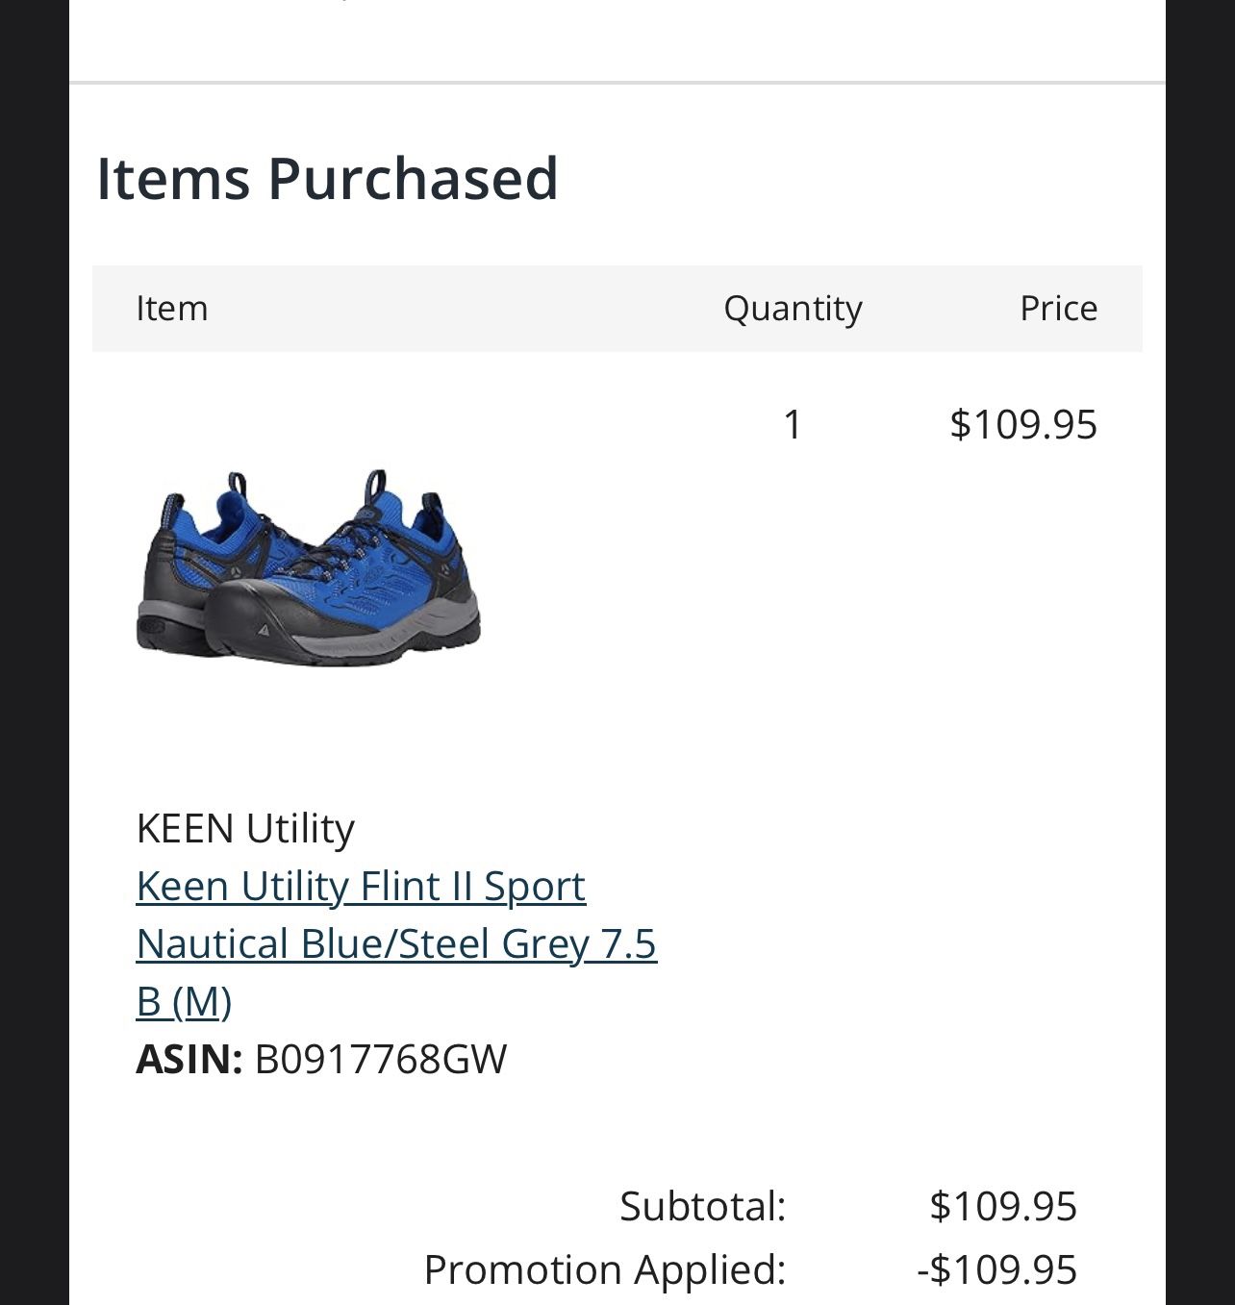Click the Promotion Applied label
The image size is (1235, 1305).
[604, 1269]
